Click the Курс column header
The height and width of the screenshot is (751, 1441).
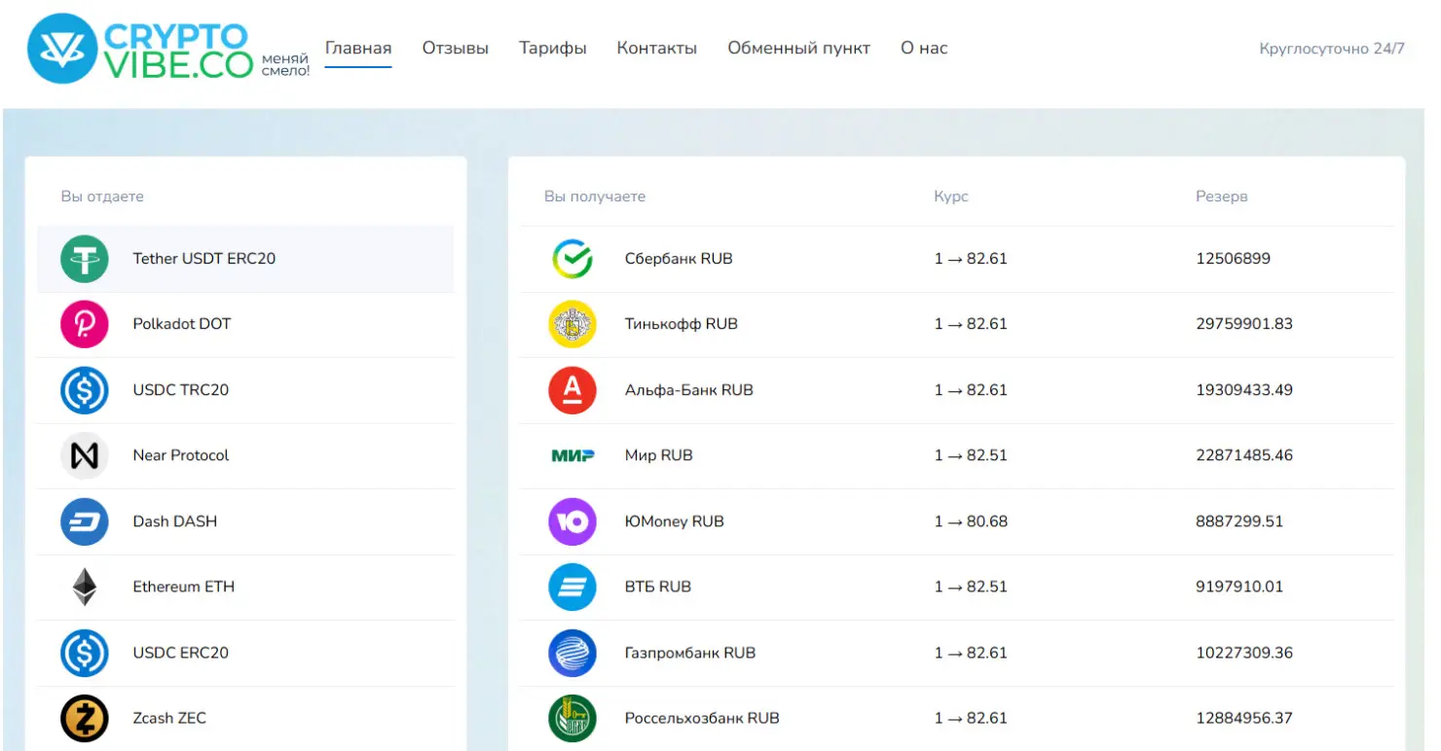coord(951,197)
